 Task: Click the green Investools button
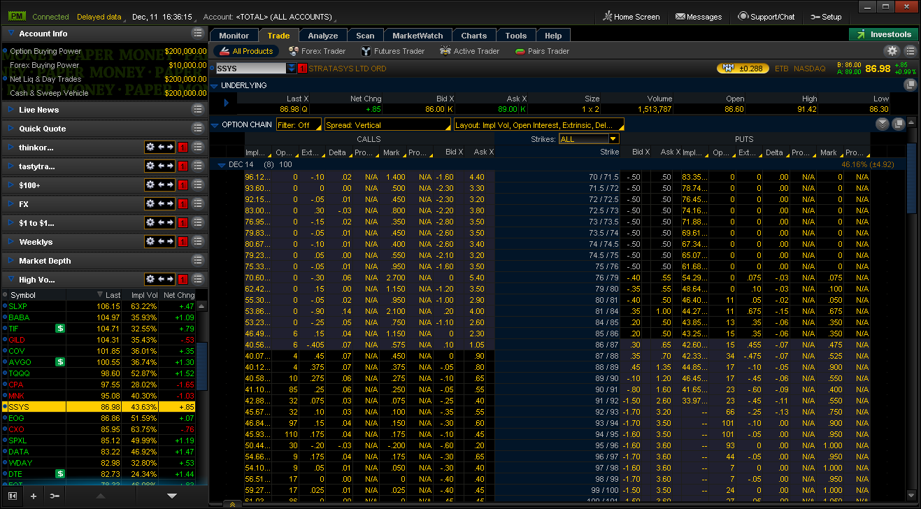click(883, 34)
